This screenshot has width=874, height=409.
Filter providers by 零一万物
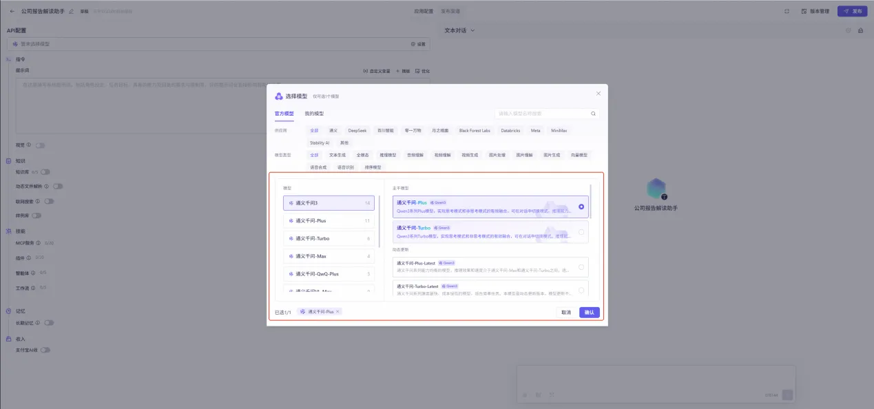click(413, 130)
